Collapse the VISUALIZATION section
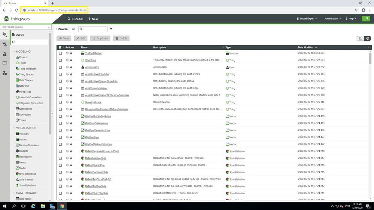Viewport: 374px width, 210px height. pos(14,128)
